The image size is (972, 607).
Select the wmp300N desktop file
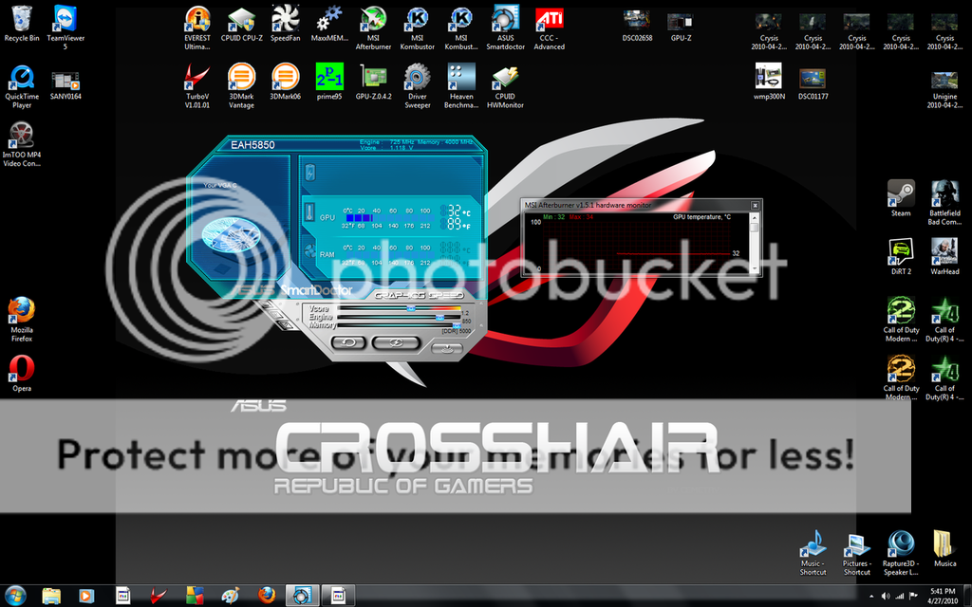769,82
